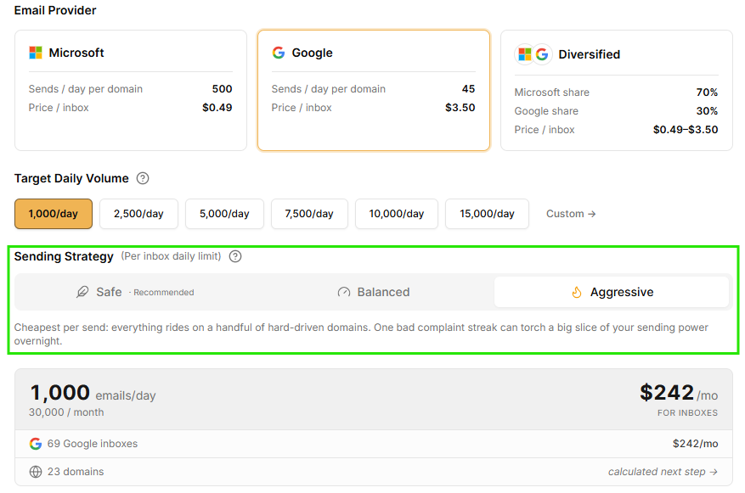The height and width of the screenshot is (493, 745).
Task: Click the feather icon beside Safe
Action: click(x=82, y=292)
